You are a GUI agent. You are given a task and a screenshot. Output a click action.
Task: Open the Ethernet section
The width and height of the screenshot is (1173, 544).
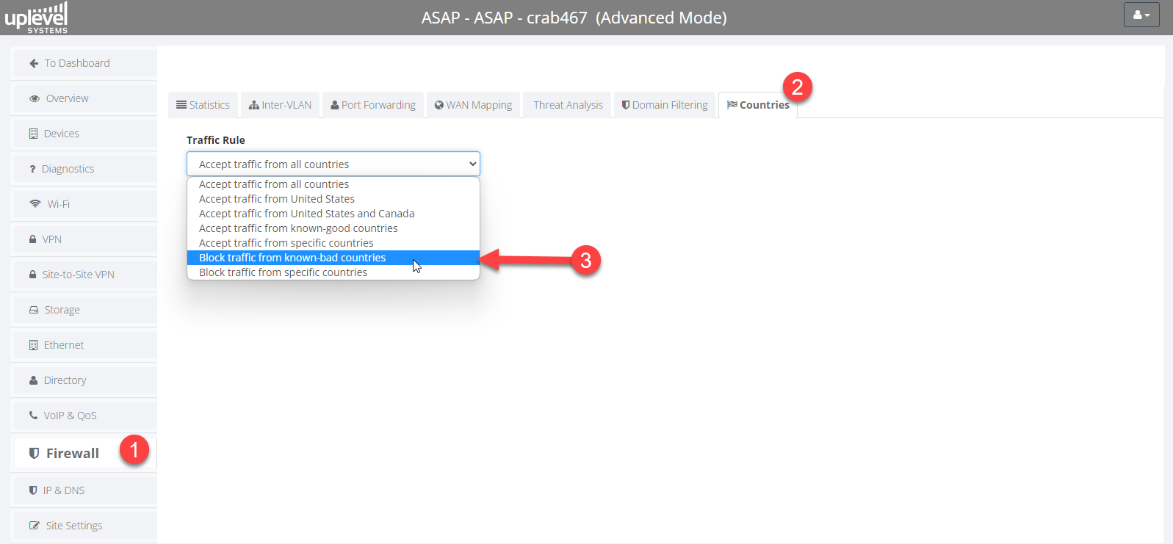point(85,345)
